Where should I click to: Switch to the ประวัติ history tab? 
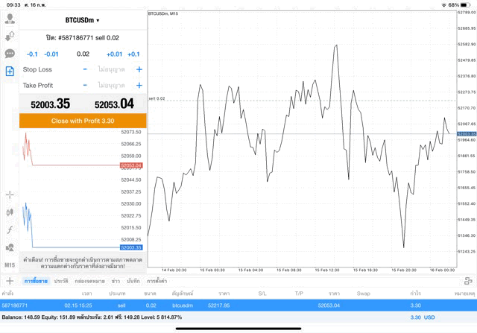tap(61, 281)
